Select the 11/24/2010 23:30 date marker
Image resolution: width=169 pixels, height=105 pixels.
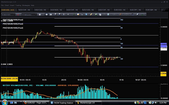pyautogui.click(x=9, y=79)
